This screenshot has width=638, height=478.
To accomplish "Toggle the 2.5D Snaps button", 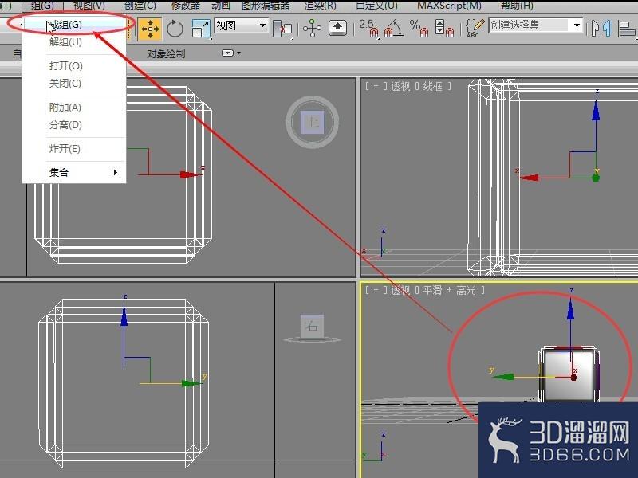I will click(x=368, y=29).
